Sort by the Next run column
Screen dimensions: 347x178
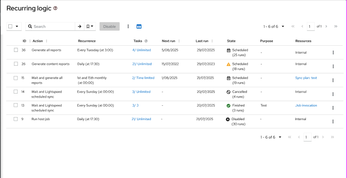pyautogui.click(x=179, y=41)
